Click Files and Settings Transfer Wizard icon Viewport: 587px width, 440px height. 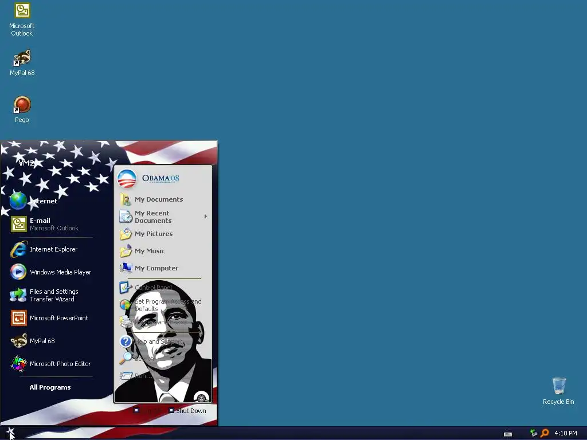click(18, 295)
